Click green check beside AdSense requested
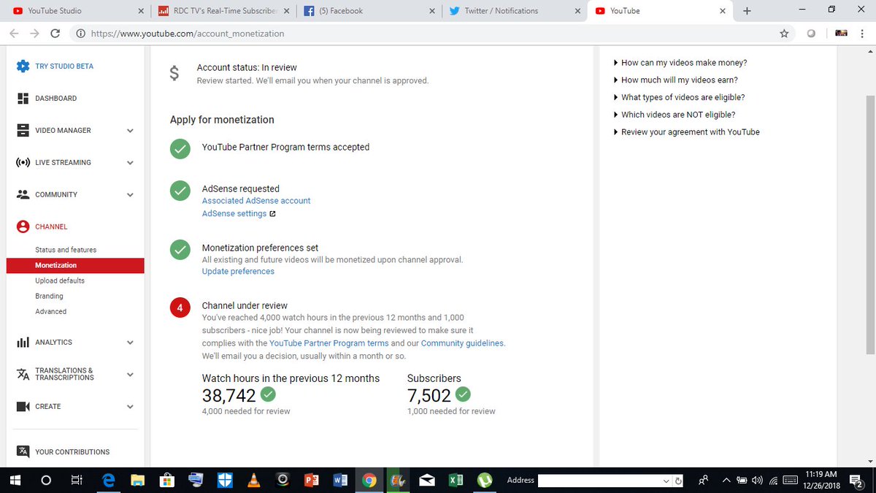The height and width of the screenshot is (493, 876). (x=180, y=190)
